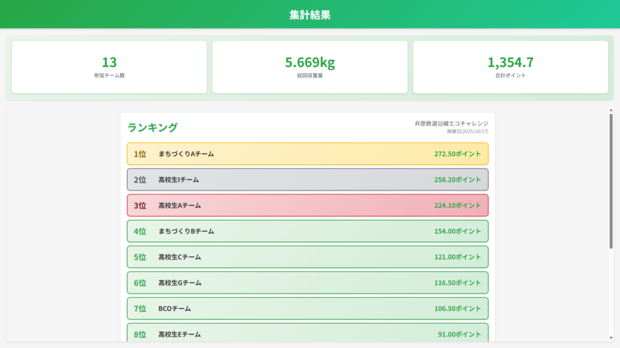Image resolution: width=620 pixels, height=348 pixels.
Task: Select the 2位 高校生Iチーム row
Action: (x=307, y=179)
